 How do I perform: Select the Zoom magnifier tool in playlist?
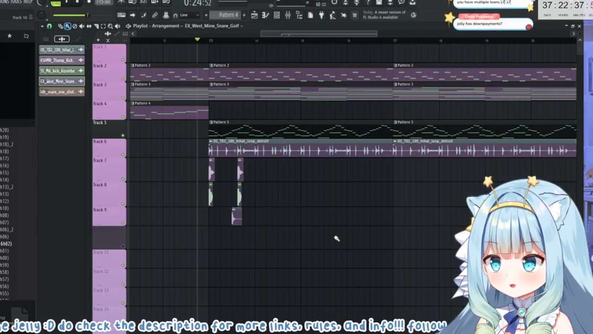coord(110,26)
